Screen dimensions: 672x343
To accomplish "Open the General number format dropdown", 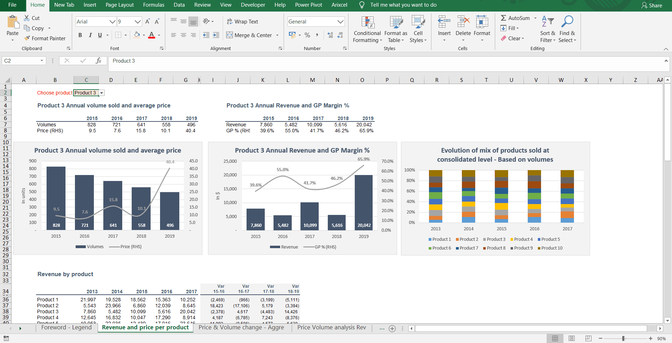I will [x=340, y=22].
